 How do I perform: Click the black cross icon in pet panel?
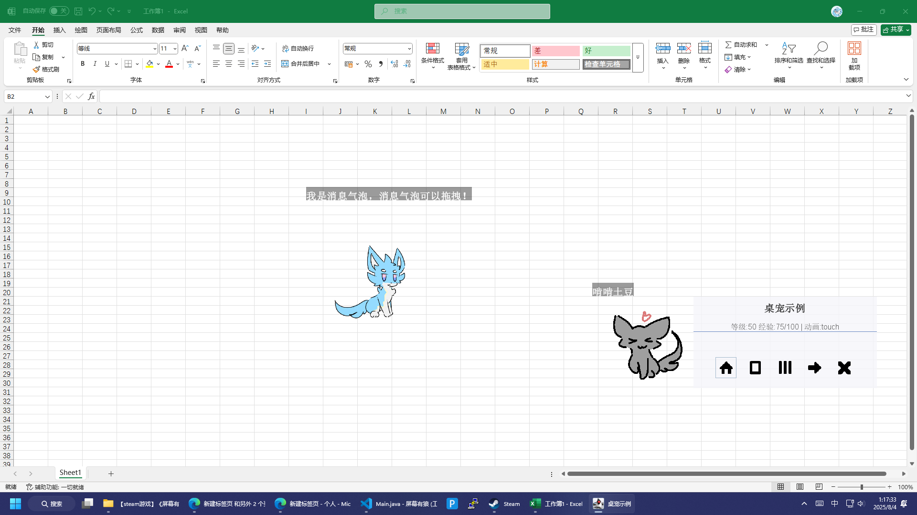coord(844,368)
